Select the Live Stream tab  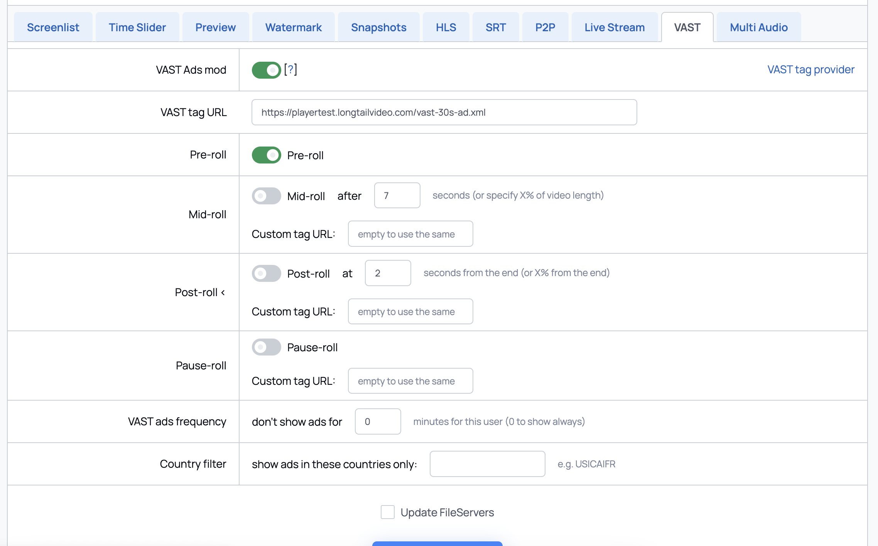pos(614,27)
